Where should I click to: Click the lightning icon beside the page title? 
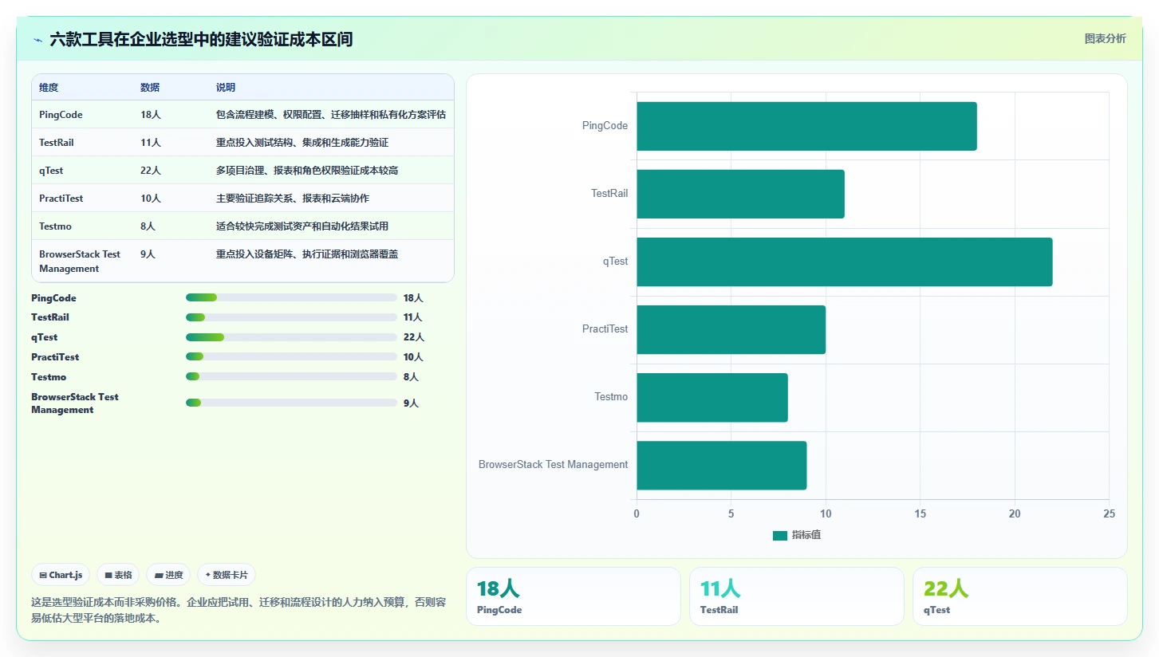pos(37,40)
